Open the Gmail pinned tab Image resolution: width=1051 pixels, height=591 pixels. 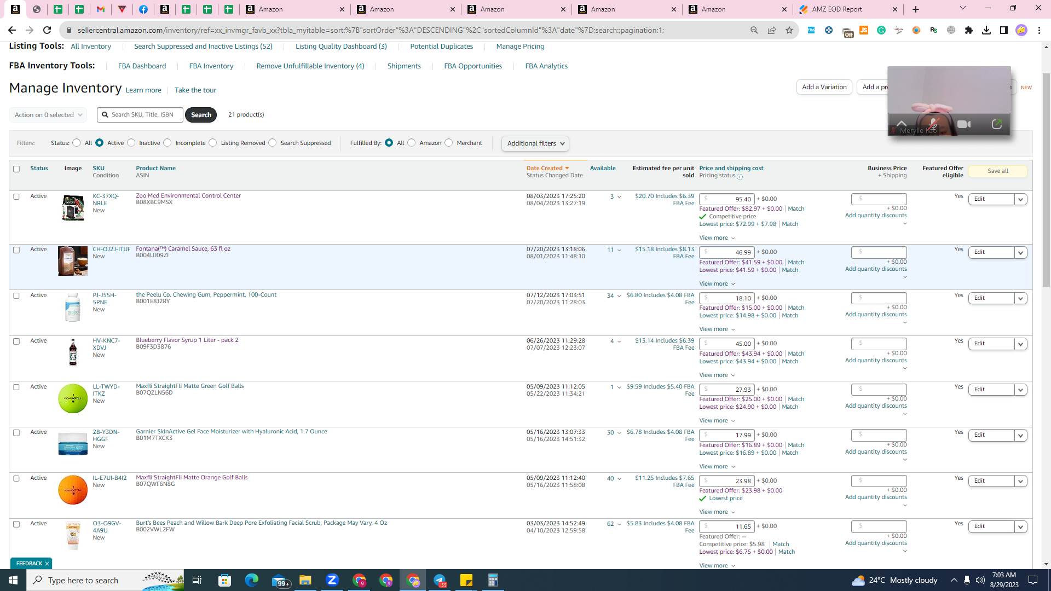point(101,9)
